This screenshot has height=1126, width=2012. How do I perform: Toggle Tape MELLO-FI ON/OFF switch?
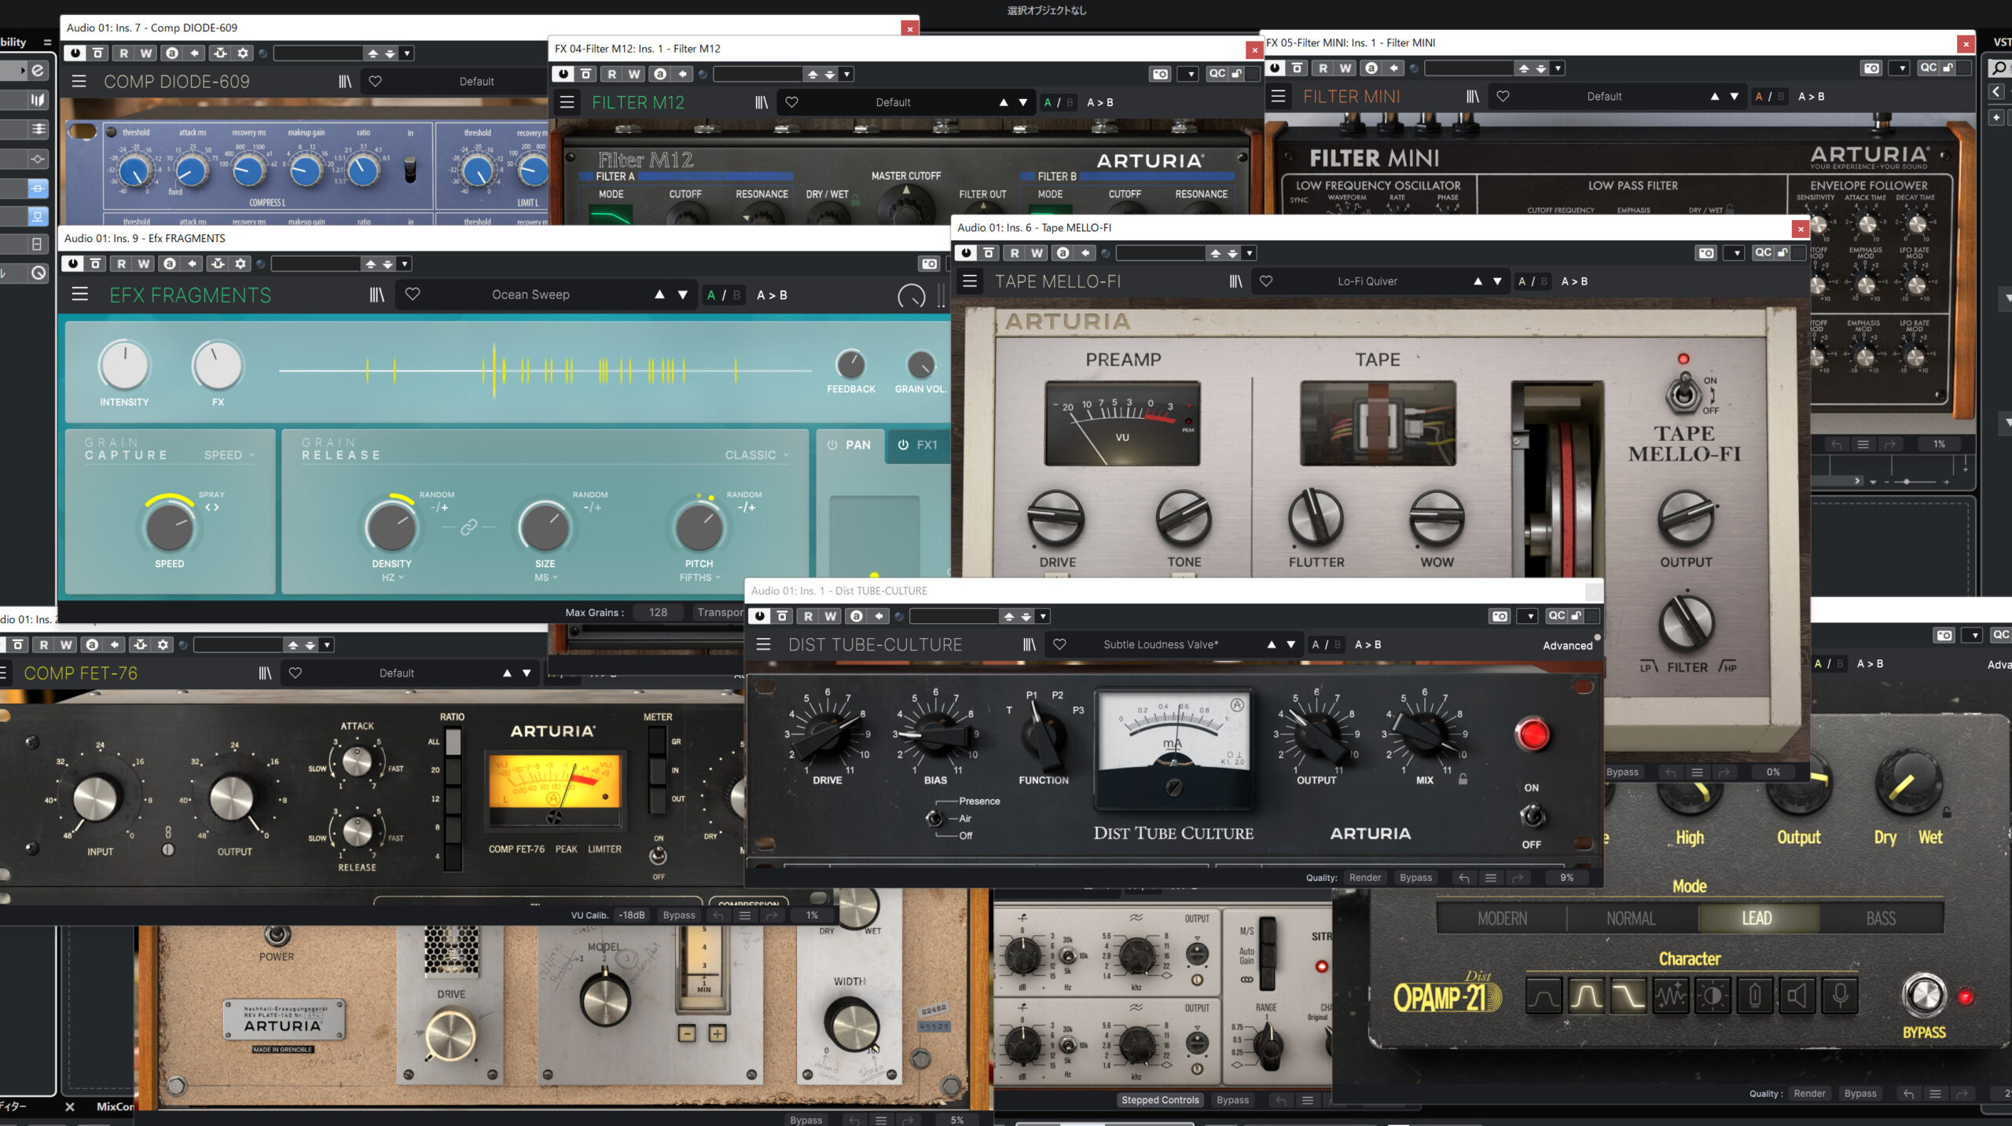click(1684, 392)
